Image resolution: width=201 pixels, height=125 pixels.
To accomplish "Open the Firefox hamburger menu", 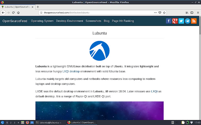I will coord(198,12).
